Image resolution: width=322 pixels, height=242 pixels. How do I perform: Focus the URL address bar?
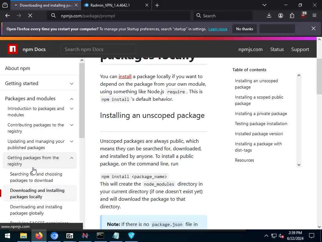(119, 16)
